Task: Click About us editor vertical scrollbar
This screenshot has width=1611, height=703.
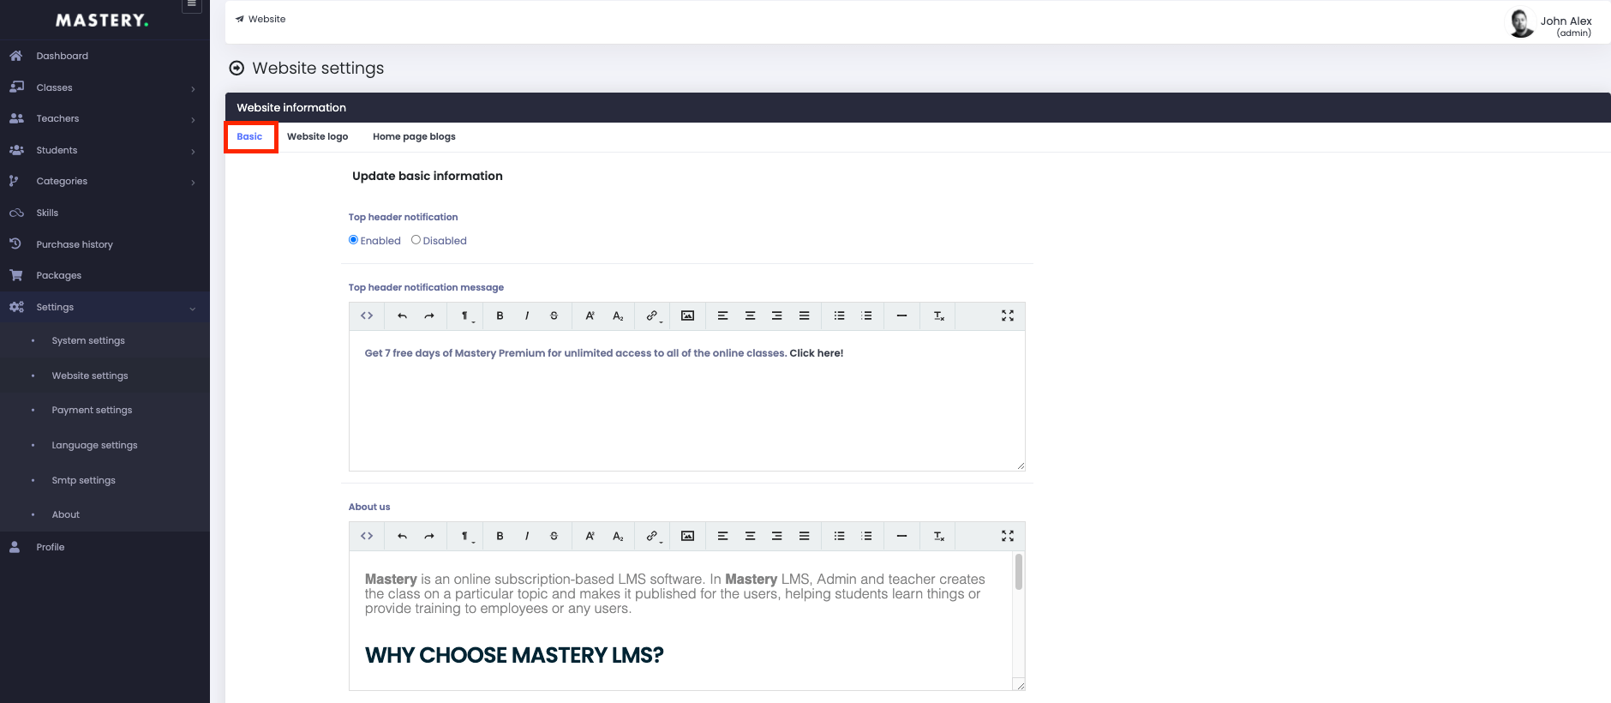Action: tap(1018, 573)
